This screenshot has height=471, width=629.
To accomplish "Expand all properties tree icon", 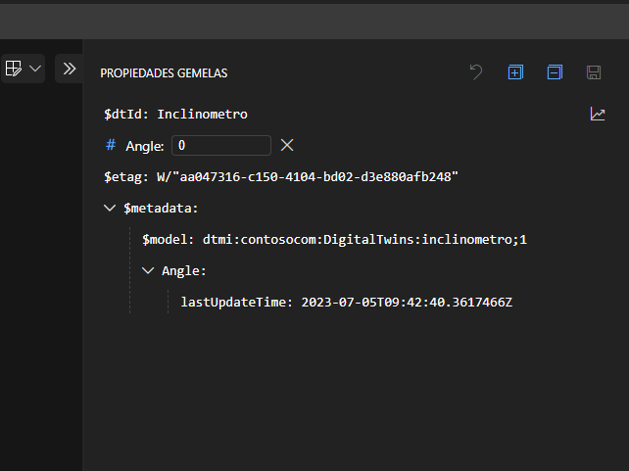I will 515,72.
